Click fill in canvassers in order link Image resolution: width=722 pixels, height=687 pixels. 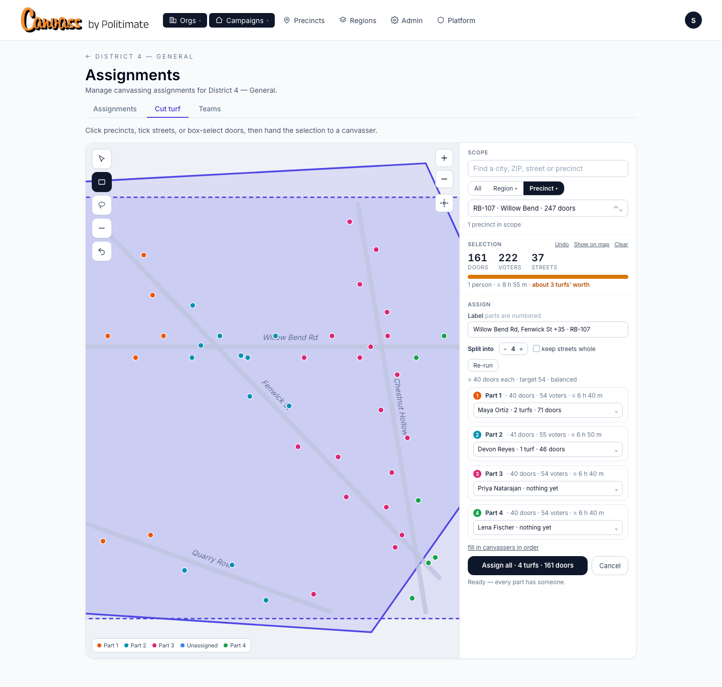pyautogui.click(x=503, y=548)
